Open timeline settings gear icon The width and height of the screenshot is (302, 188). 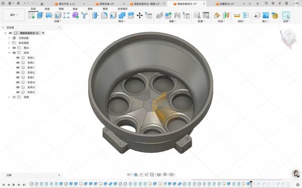[x=298, y=184]
